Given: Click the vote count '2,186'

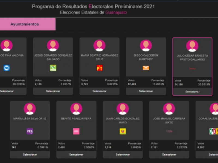Looking at the screenshot, I should tap(38, 84).
